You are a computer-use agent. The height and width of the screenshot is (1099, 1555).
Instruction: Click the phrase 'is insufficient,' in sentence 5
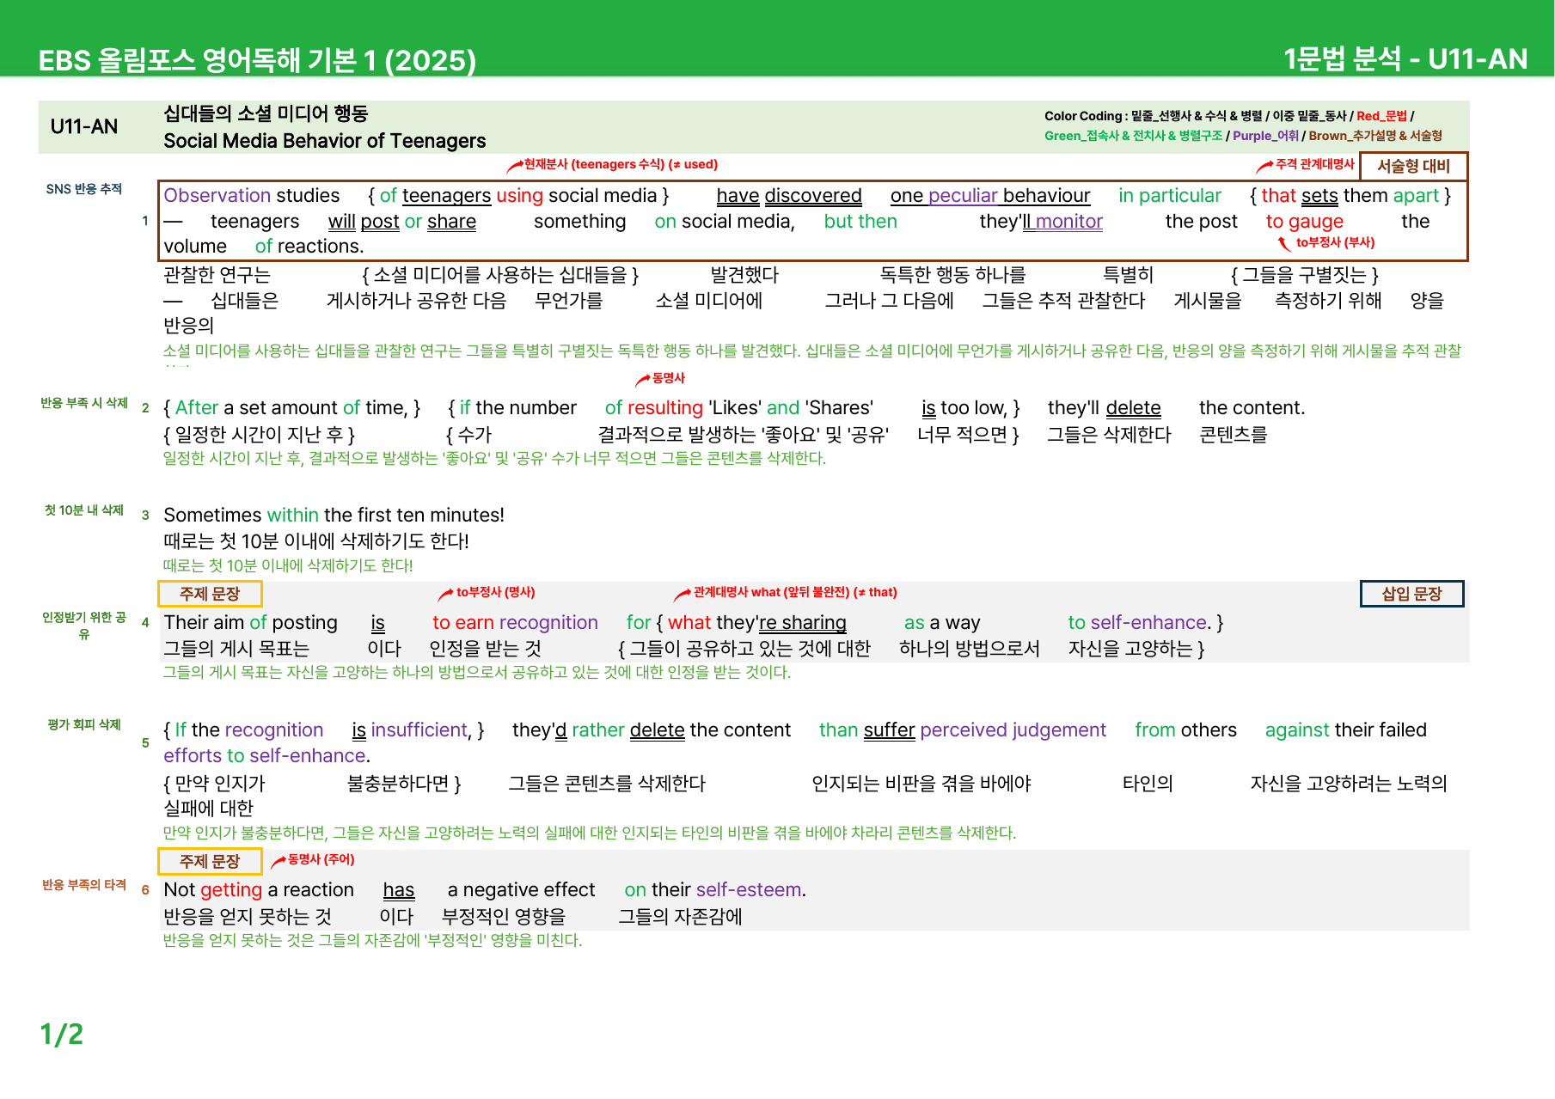click(413, 730)
